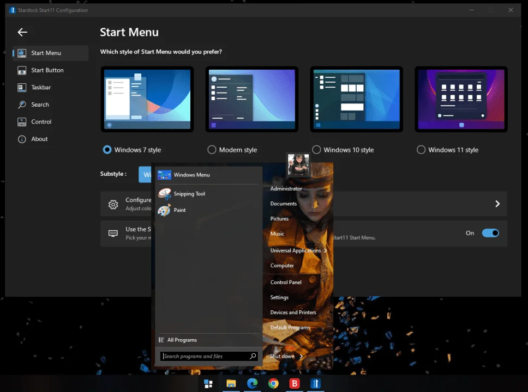The width and height of the screenshot is (528, 392).
Task: Click the Search programs and files box
Action: click(209, 356)
